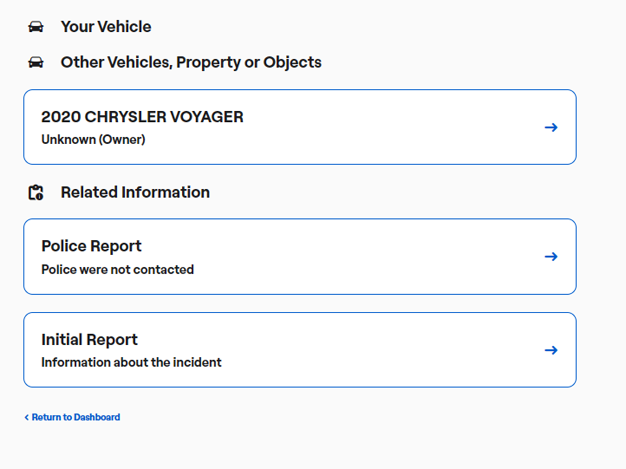The width and height of the screenshot is (626, 469).
Task: Click the arrow on the Initial Report card
Action: (552, 350)
